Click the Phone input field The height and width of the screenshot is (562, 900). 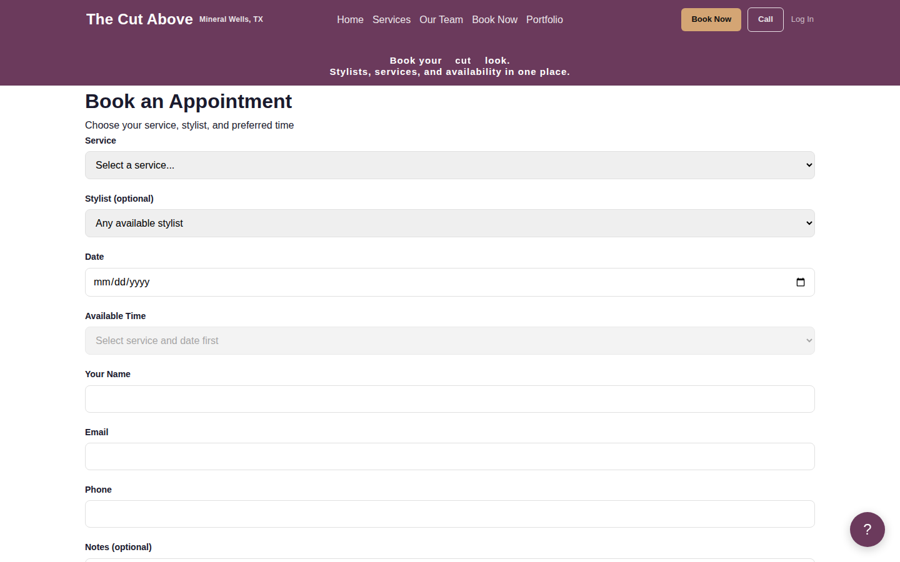[449, 514]
